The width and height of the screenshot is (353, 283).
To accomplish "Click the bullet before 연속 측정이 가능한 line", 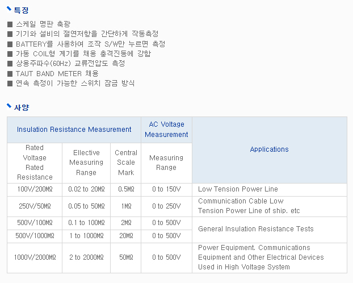I will (x=10, y=84).
